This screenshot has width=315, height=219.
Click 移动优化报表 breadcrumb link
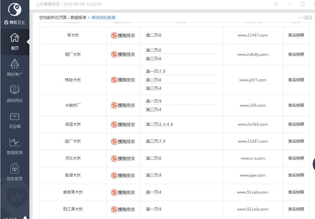point(104,18)
